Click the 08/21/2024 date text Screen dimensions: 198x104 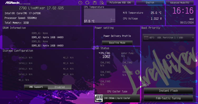[187, 22]
